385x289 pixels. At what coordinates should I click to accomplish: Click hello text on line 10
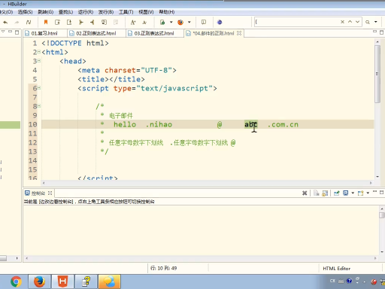pyautogui.click(x=125, y=124)
